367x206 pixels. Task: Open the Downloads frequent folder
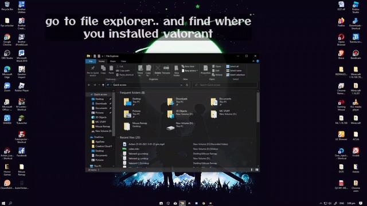tap(177, 102)
